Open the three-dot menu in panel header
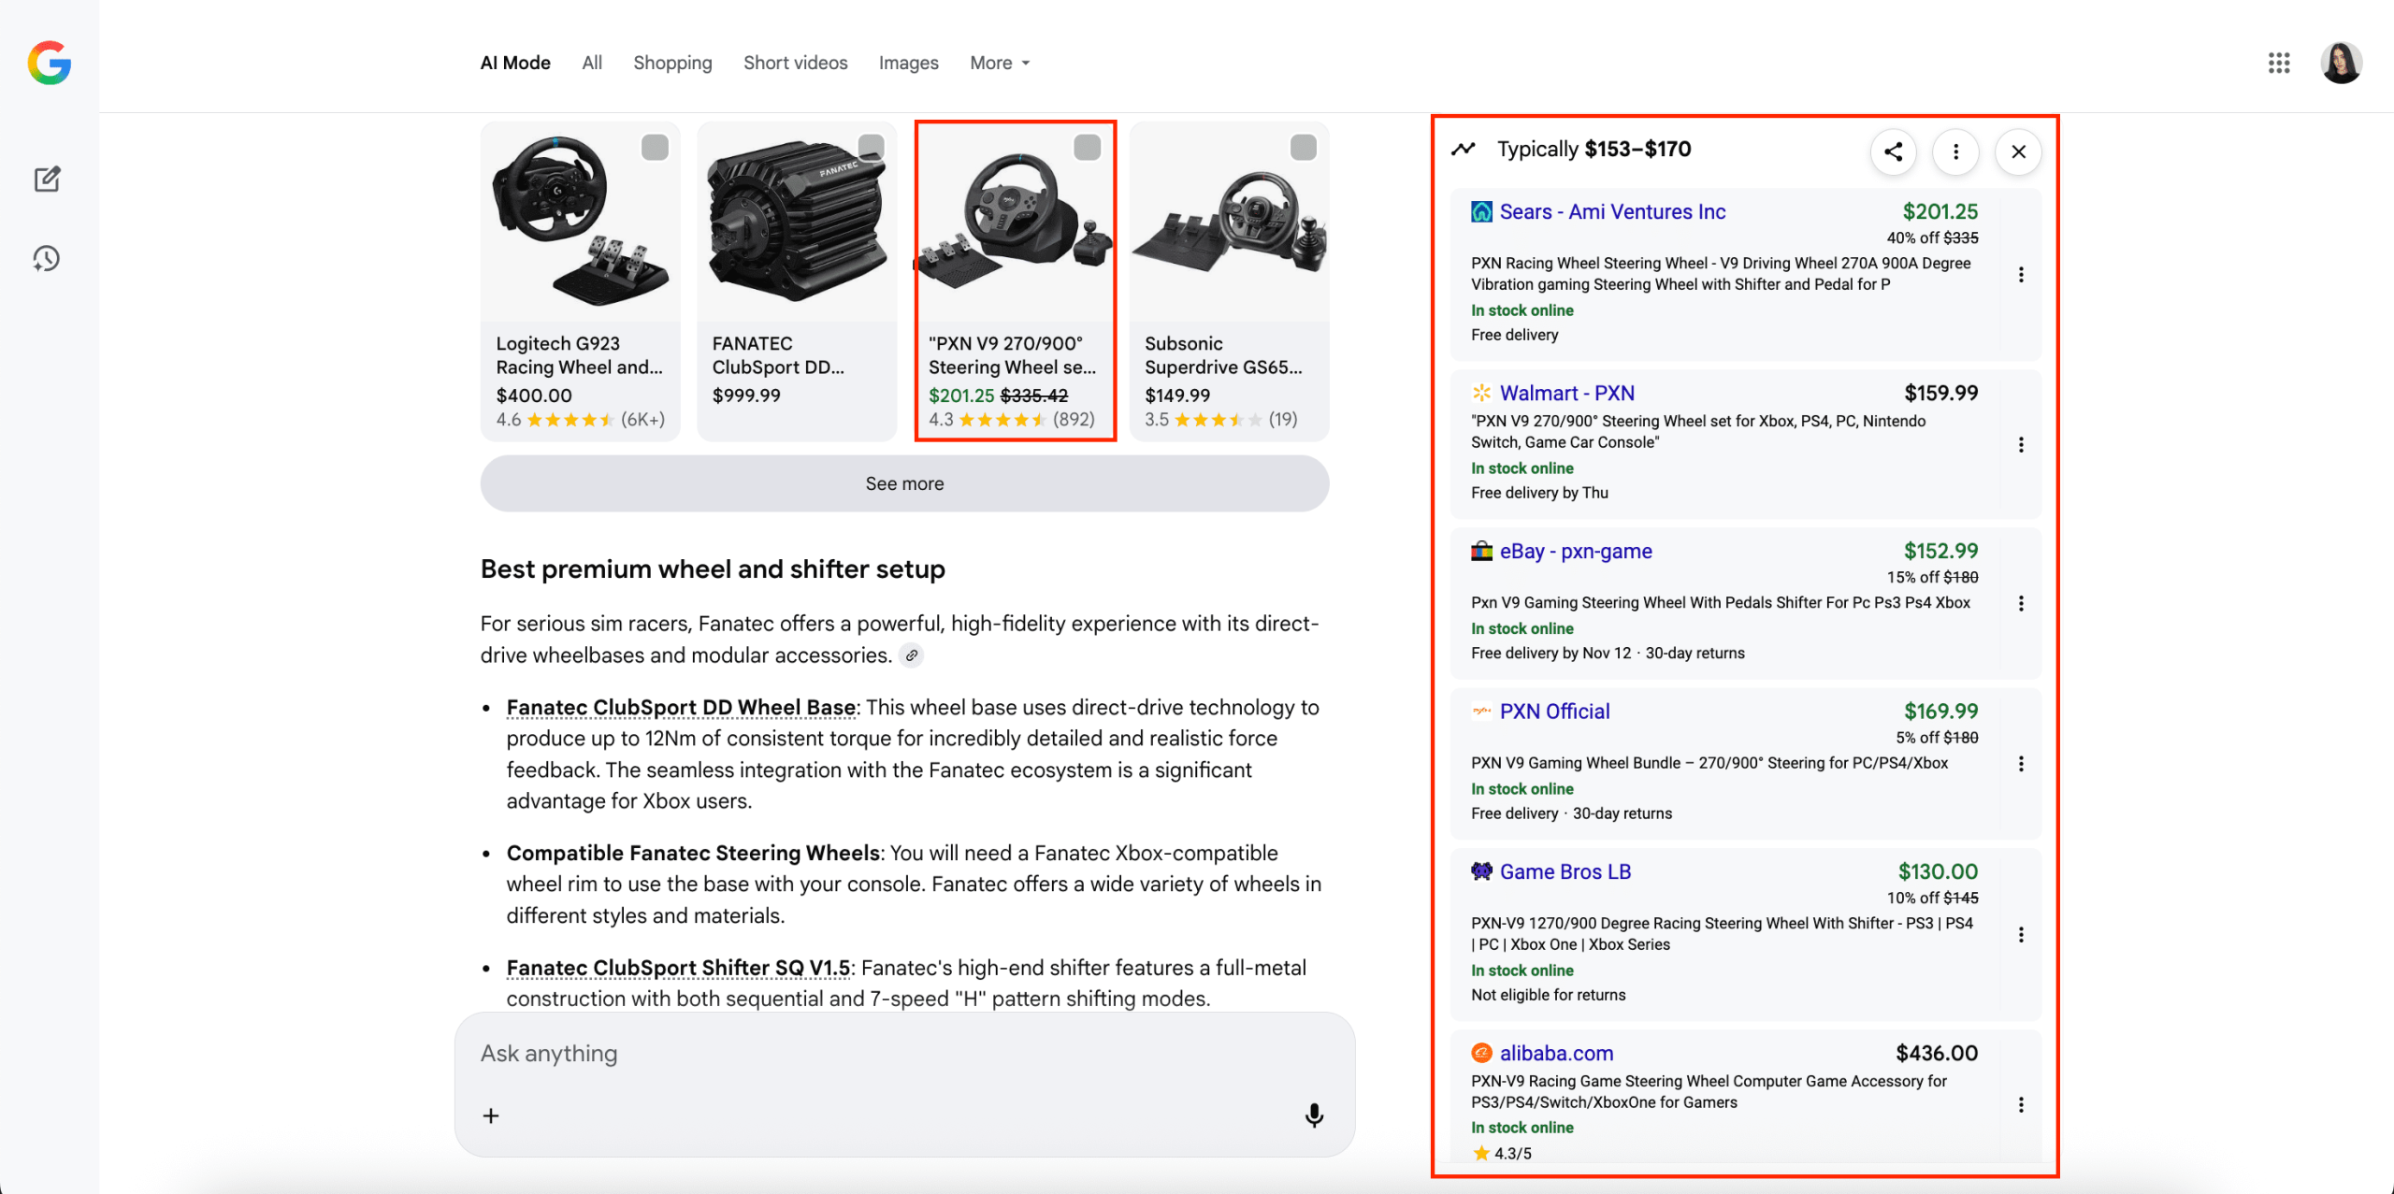The height and width of the screenshot is (1194, 2394). (x=1954, y=151)
